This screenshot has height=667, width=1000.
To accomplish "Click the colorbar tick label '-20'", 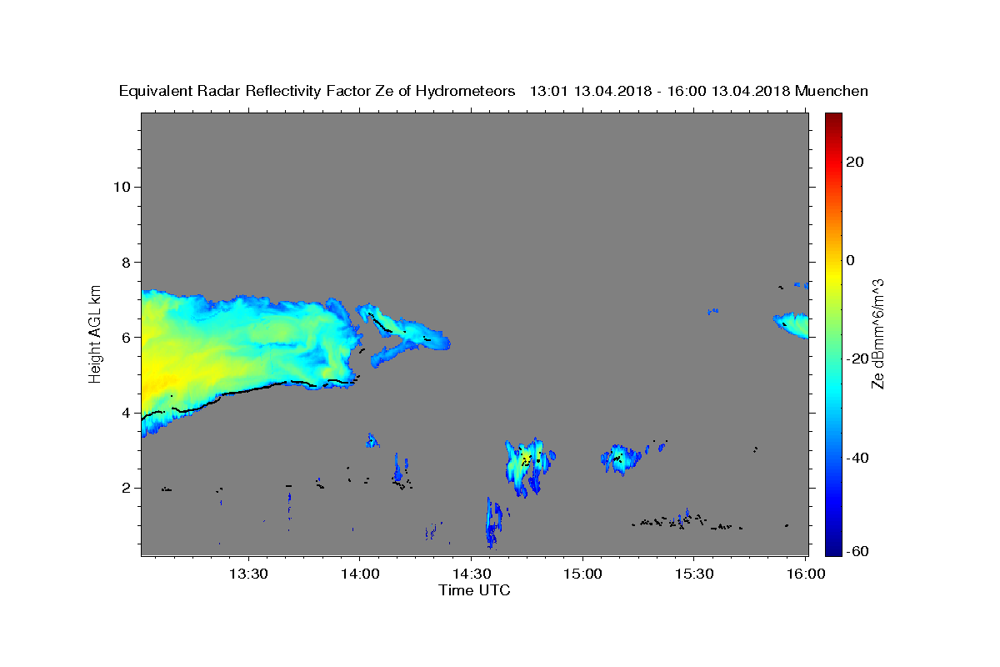I will coord(857,359).
